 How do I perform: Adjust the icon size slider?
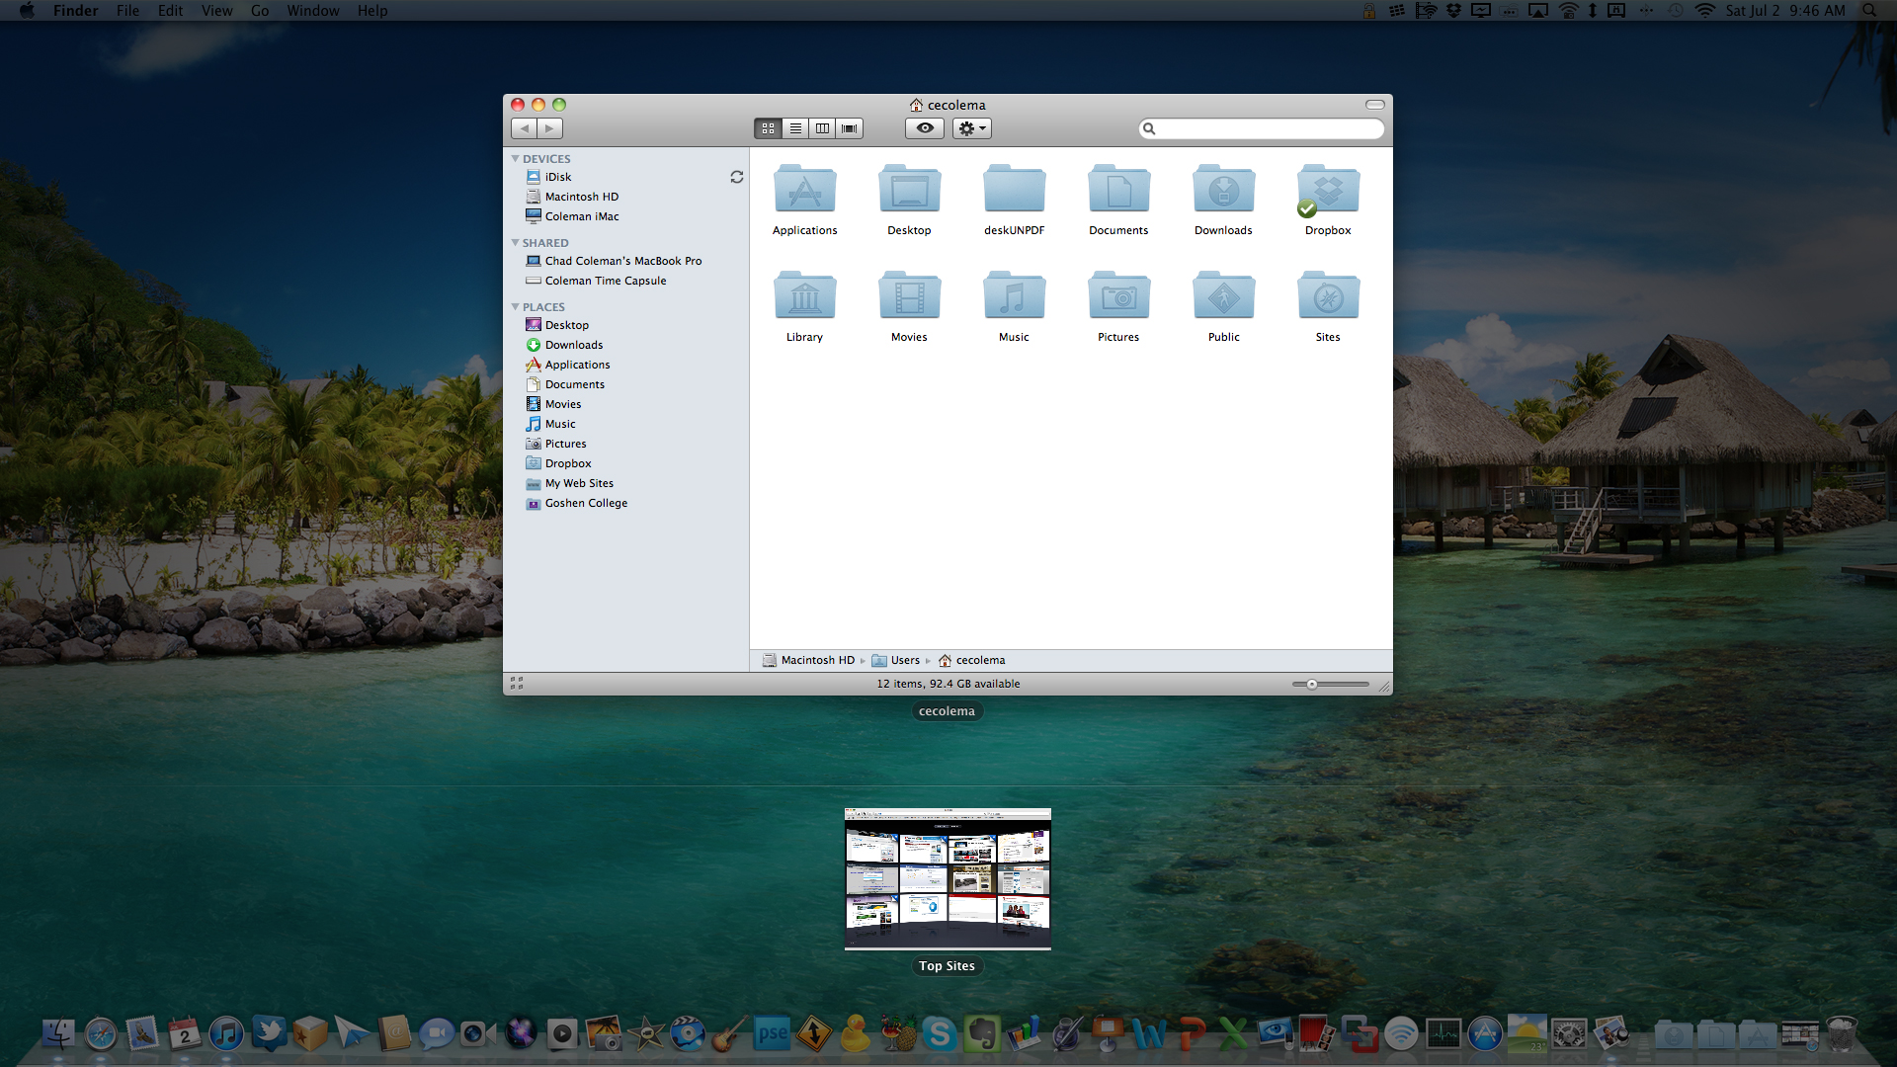point(1312,684)
